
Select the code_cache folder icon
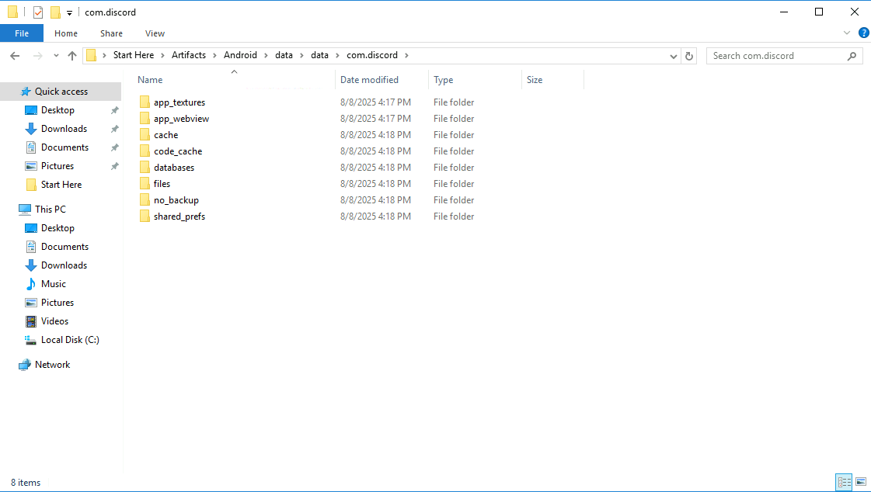pos(145,151)
